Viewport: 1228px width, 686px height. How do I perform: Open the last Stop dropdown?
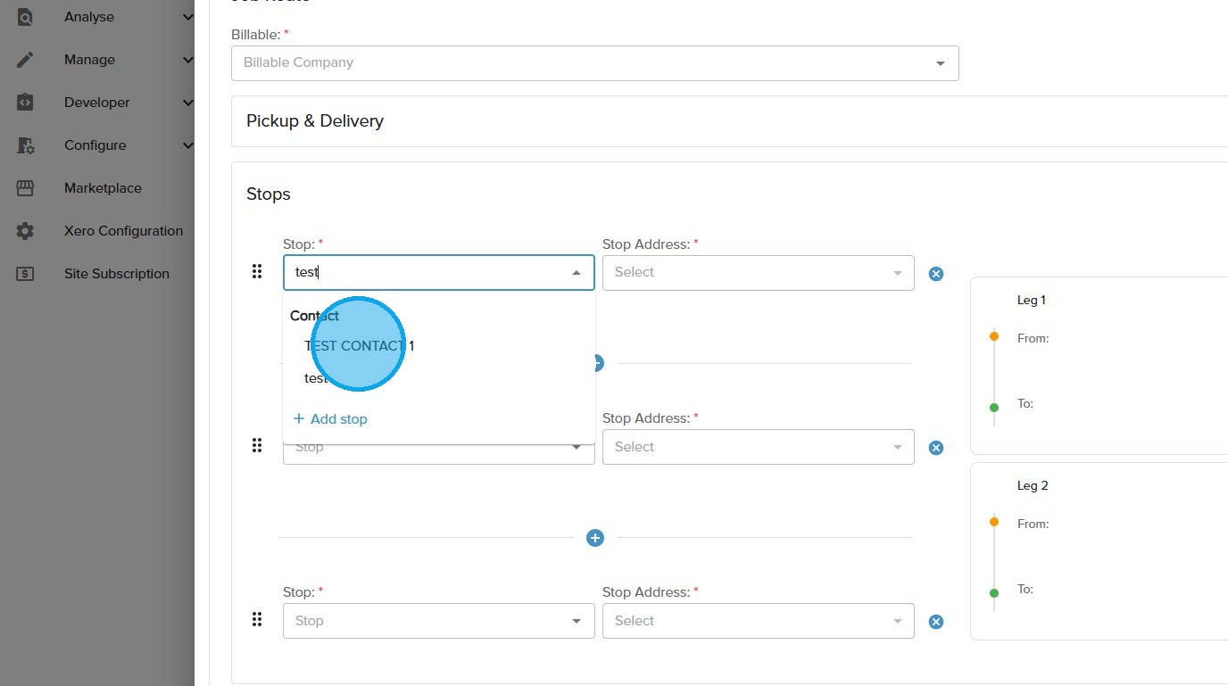click(438, 621)
